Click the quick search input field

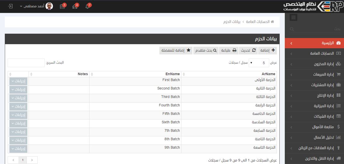(26, 63)
